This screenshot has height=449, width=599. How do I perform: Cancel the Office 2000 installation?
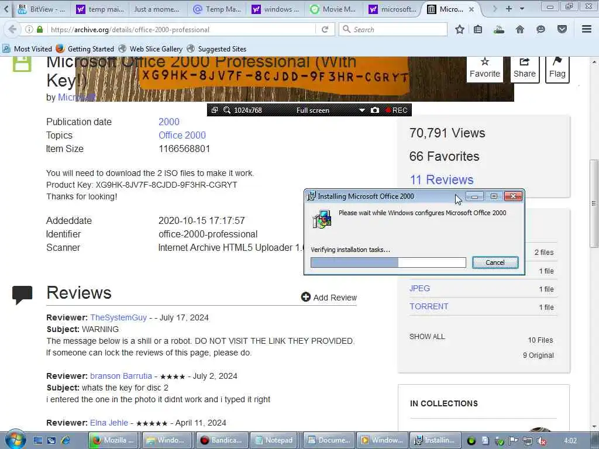pyautogui.click(x=495, y=263)
